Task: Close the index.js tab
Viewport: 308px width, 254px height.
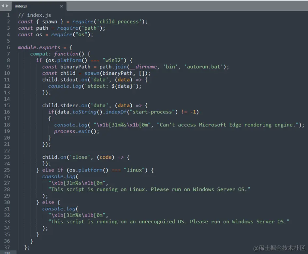Action: point(62,6)
